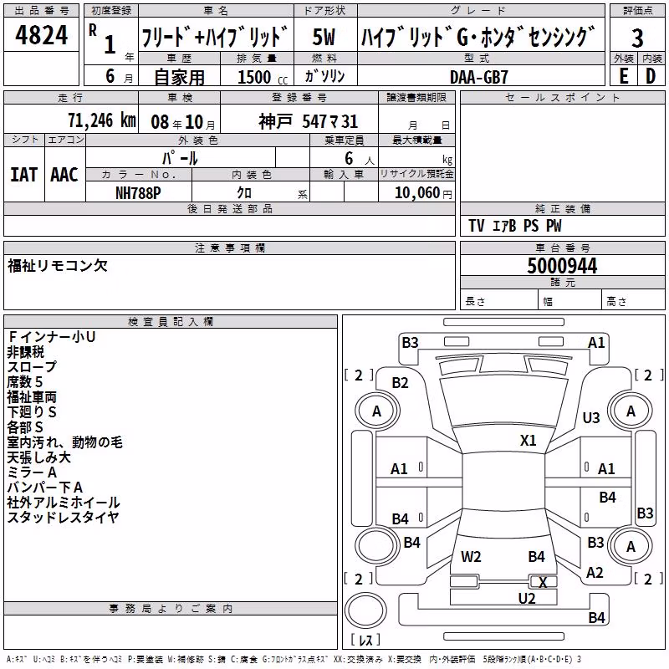Click the inspector note スロープ
The image size is (669, 669).
point(32,367)
